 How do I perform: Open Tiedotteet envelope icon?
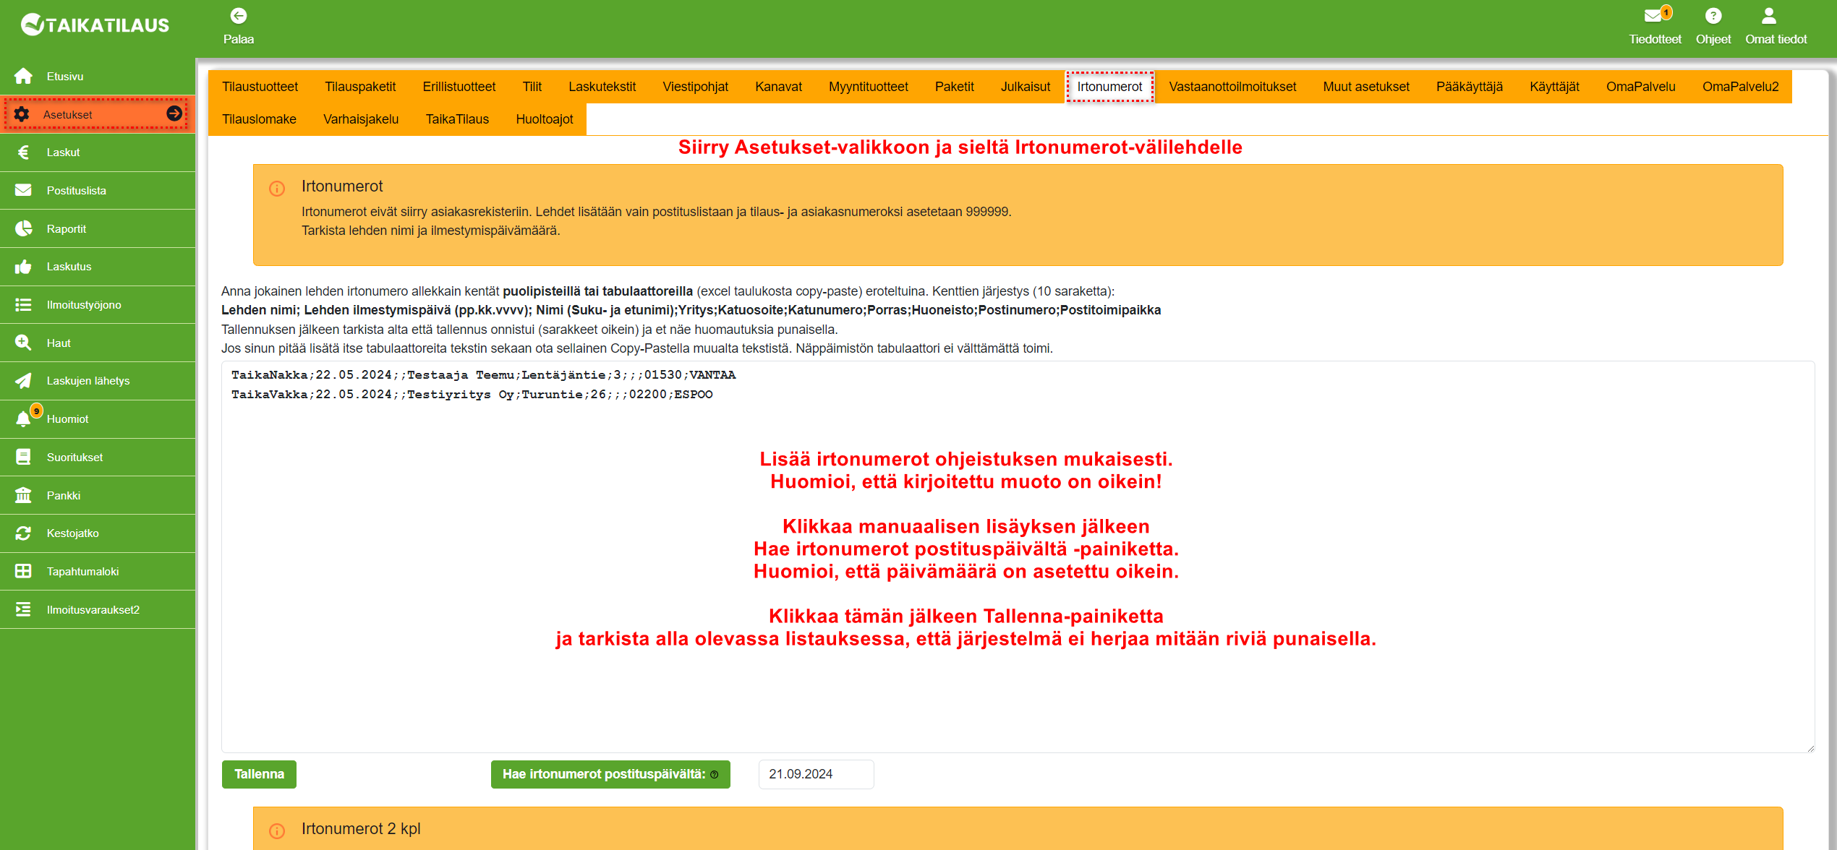1653,16
